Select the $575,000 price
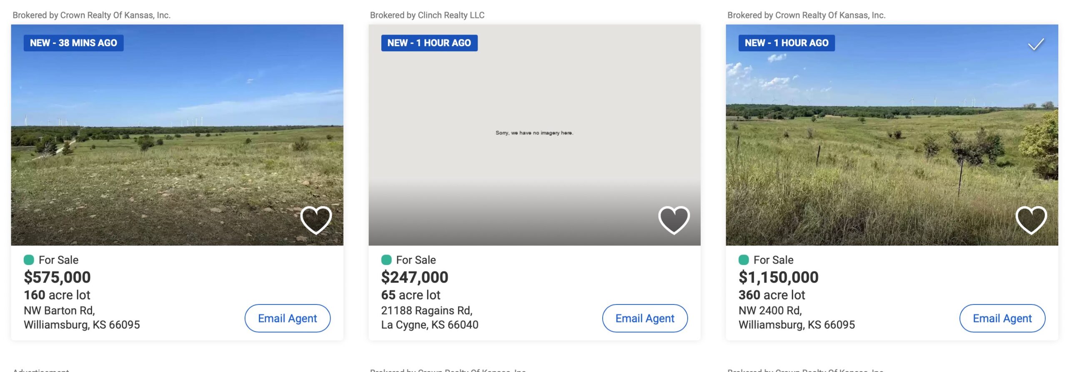Image resolution: width=1067 pixels, height=372 pixels. [57, 277]
